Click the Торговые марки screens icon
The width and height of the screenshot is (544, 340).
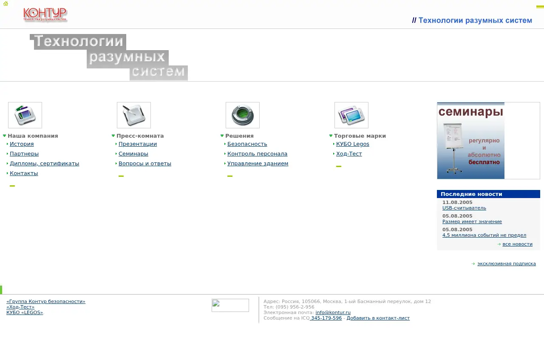click(351, 115)
